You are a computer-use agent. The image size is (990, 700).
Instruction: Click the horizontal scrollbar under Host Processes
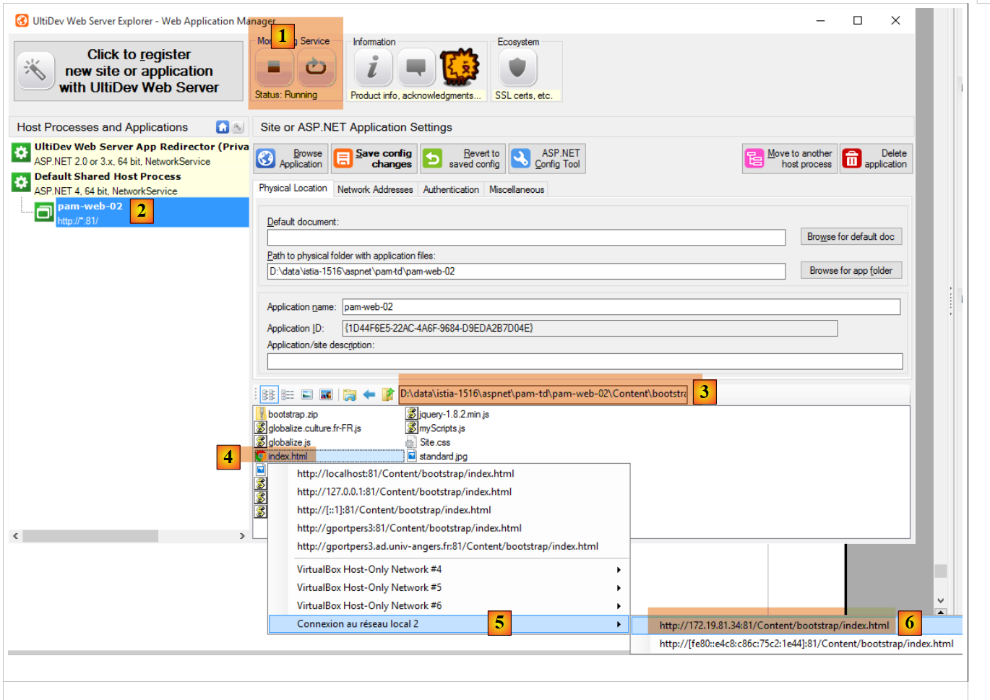(x=90, y=536)
